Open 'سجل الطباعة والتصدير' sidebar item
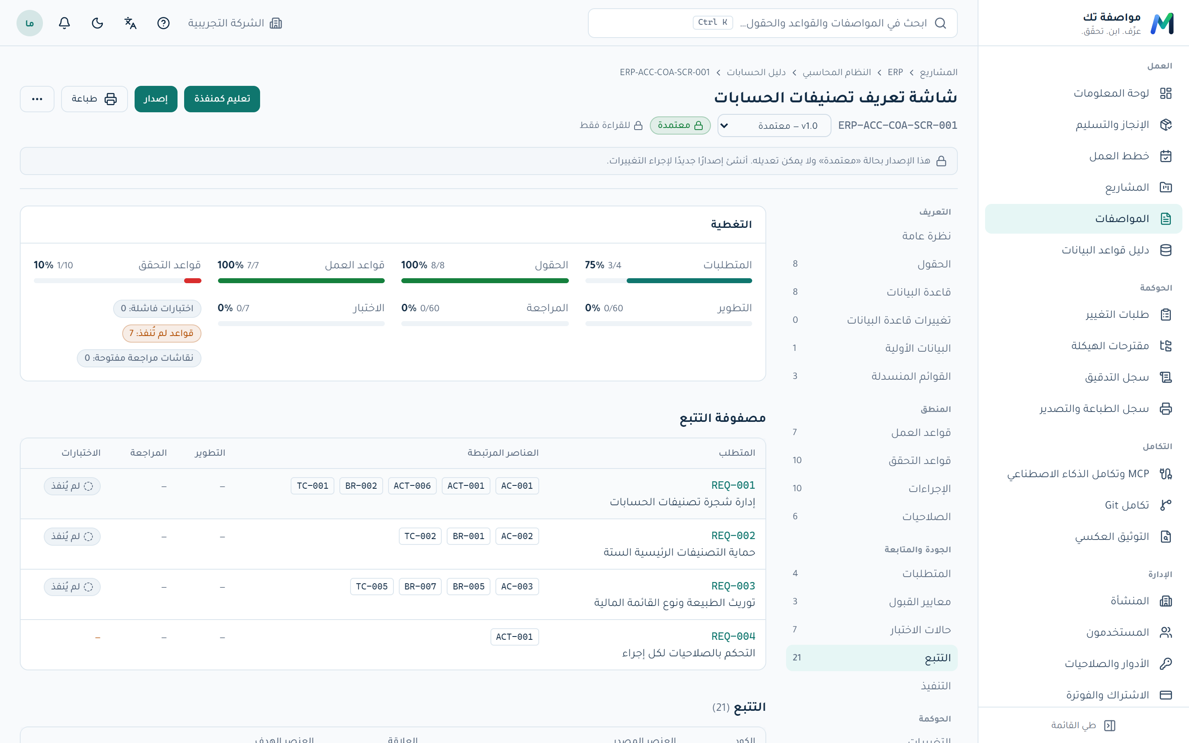The width and height of the screenshot is (1189, 743). coord(1083,409)
